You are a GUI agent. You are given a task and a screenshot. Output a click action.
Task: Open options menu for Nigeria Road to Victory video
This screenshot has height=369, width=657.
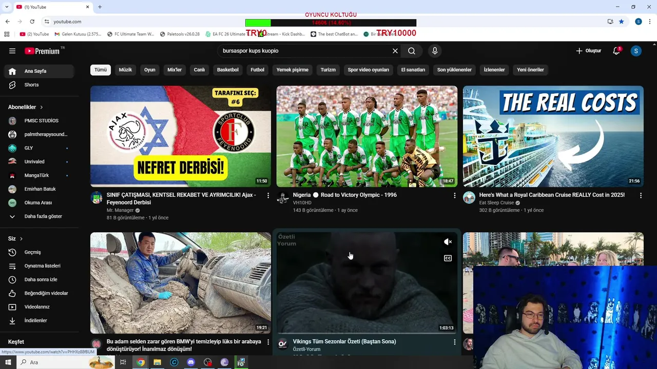[x=454, y=195]
